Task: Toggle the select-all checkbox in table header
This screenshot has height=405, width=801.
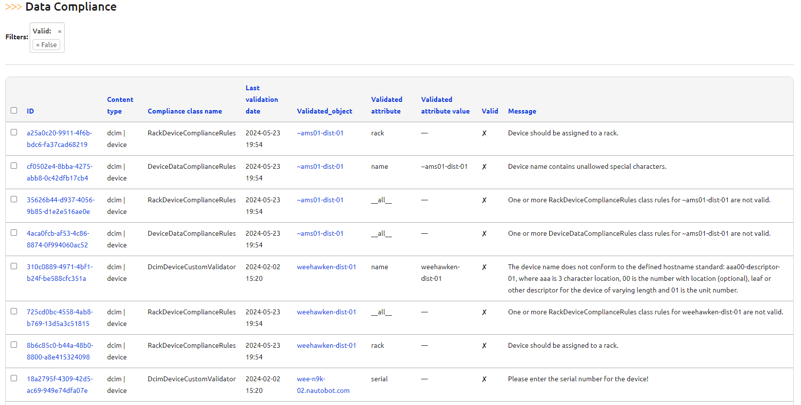Action: coord(14,111)
